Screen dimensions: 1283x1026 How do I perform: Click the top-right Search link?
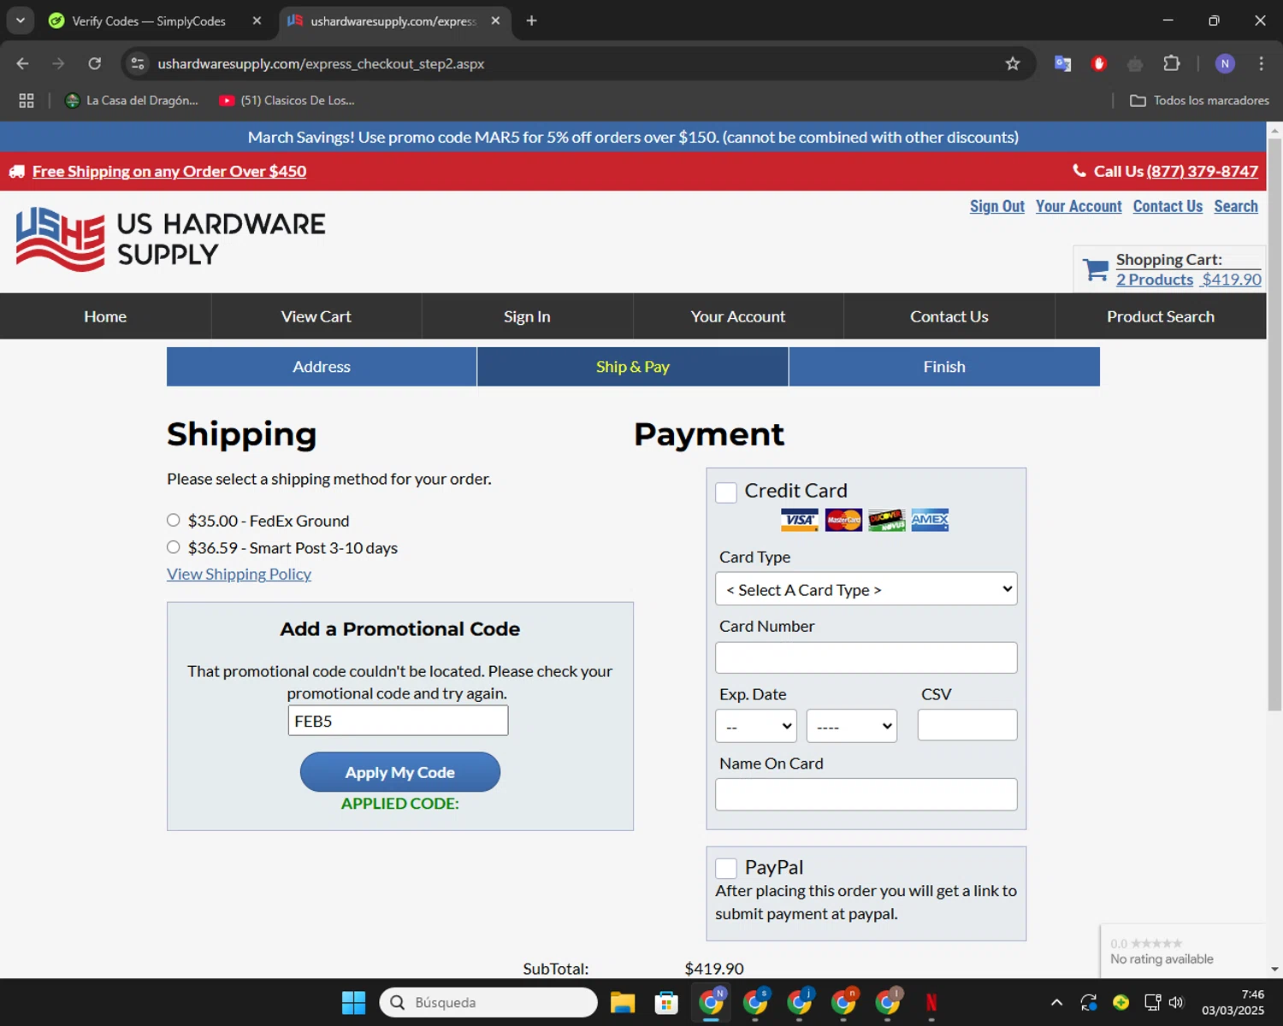[x=1236, y=206]
